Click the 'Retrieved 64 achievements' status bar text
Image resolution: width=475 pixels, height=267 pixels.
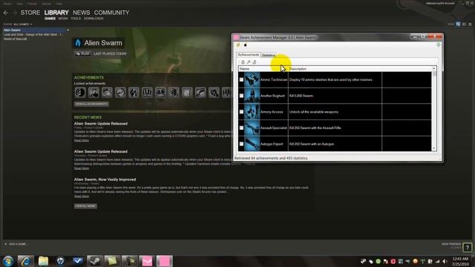tap(271, 158)
